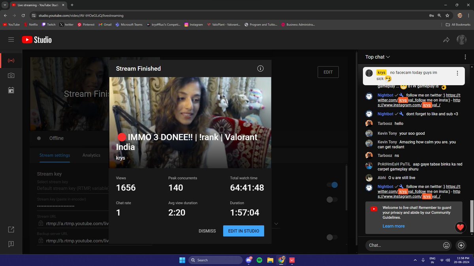The width and height of the screenshot is (474, 266).
Task: Click the Views count 1656
Action: pos(126,188)
